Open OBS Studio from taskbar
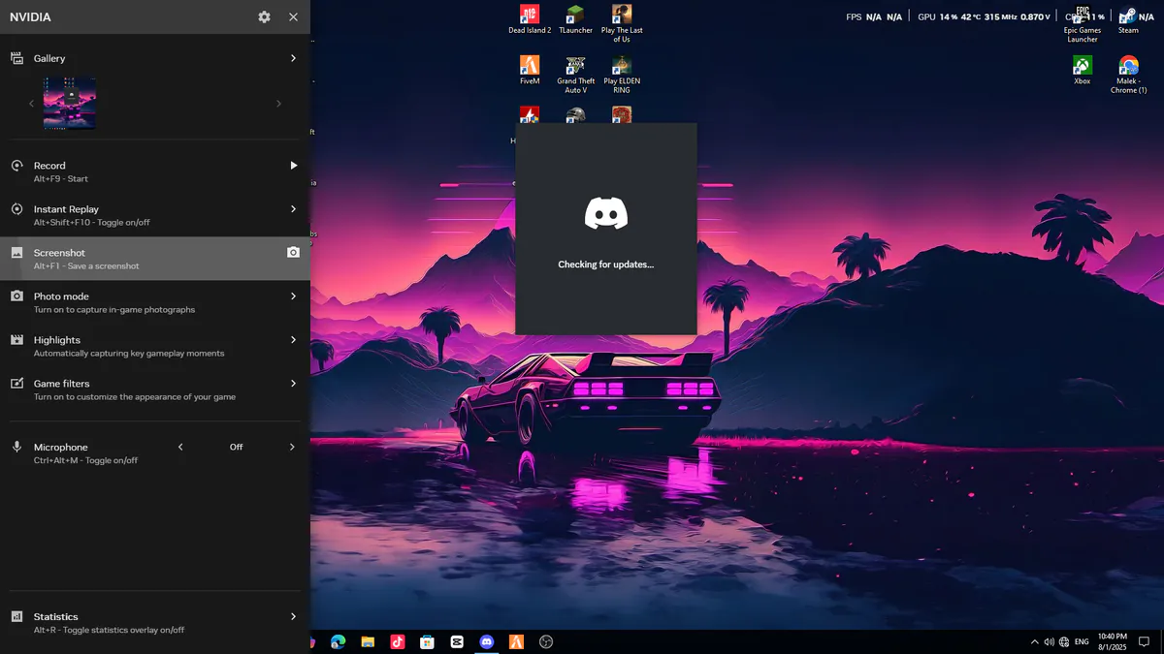The image size is (1164, 654). pyautogui.click(x=546, y=641)
